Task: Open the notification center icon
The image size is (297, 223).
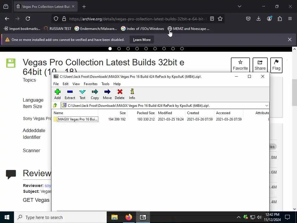Action: click(287, 217)
